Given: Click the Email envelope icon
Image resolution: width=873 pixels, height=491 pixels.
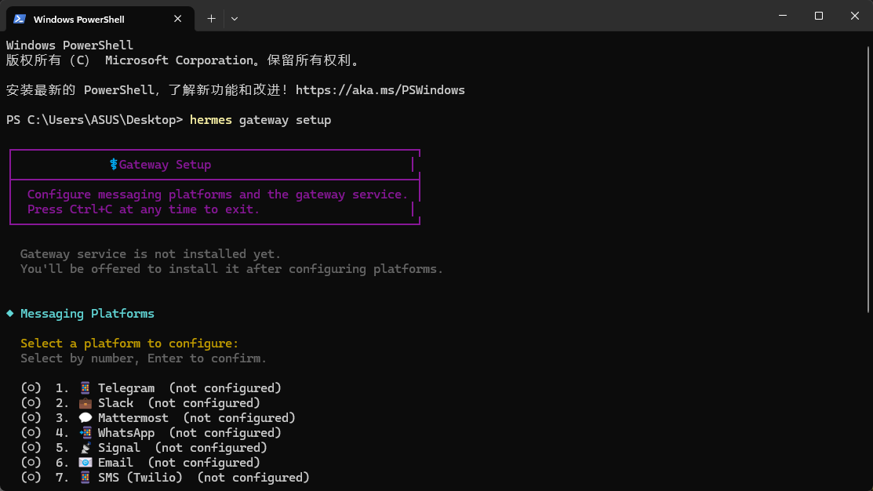Looking at the screenshot, I should tap(85, 463).
